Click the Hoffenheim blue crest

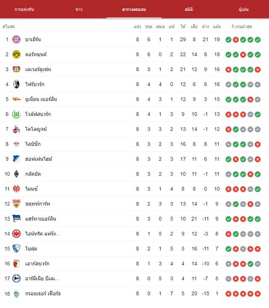pyautogui.click(x=16, y=159)
